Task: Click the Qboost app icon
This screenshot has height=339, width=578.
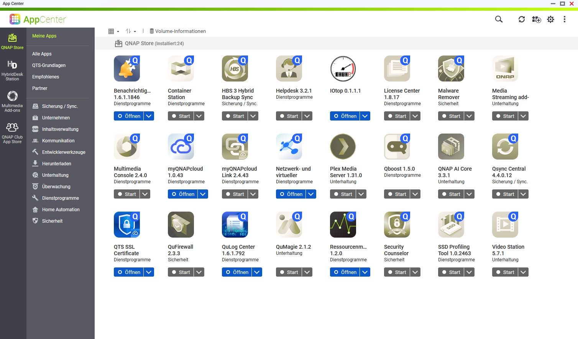Action: click(x=397, y=147)
